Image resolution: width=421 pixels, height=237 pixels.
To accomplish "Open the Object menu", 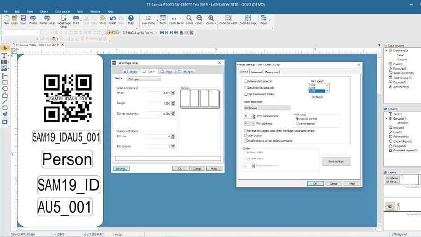I will (x=44, y=12).
